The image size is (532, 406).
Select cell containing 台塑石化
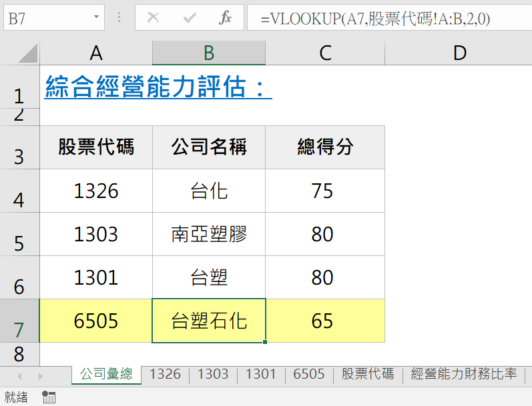click(209, 321)
